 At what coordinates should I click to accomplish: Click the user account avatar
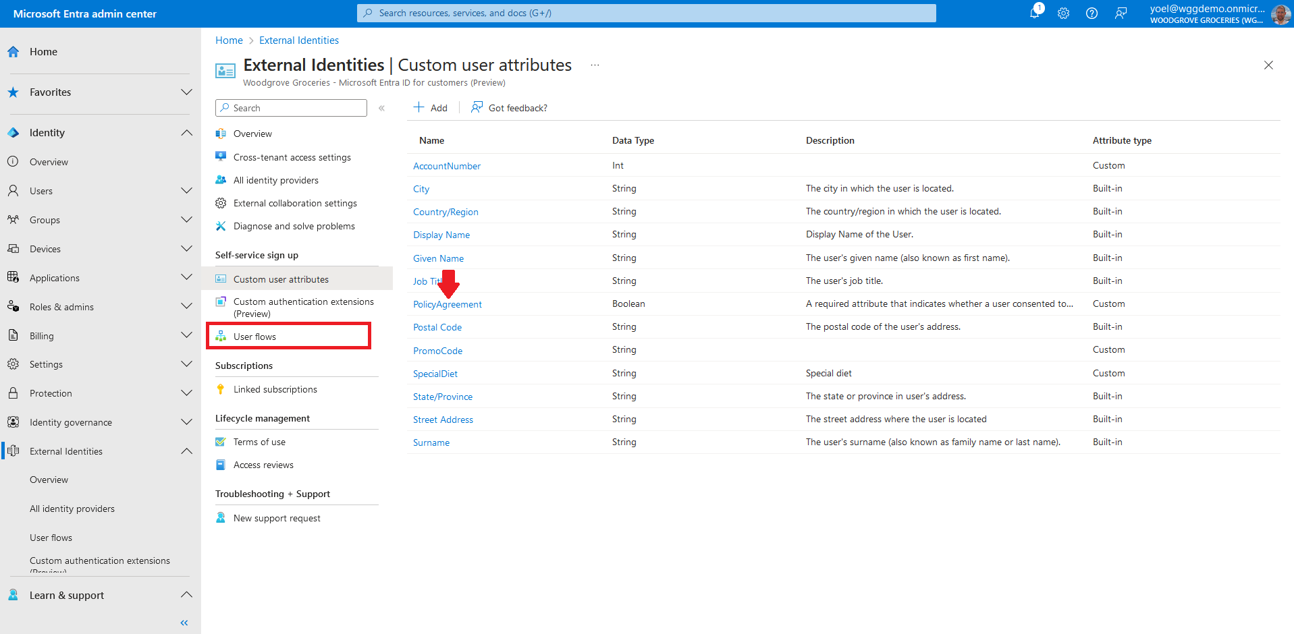pyautogui.click(x=1280, y=14)
